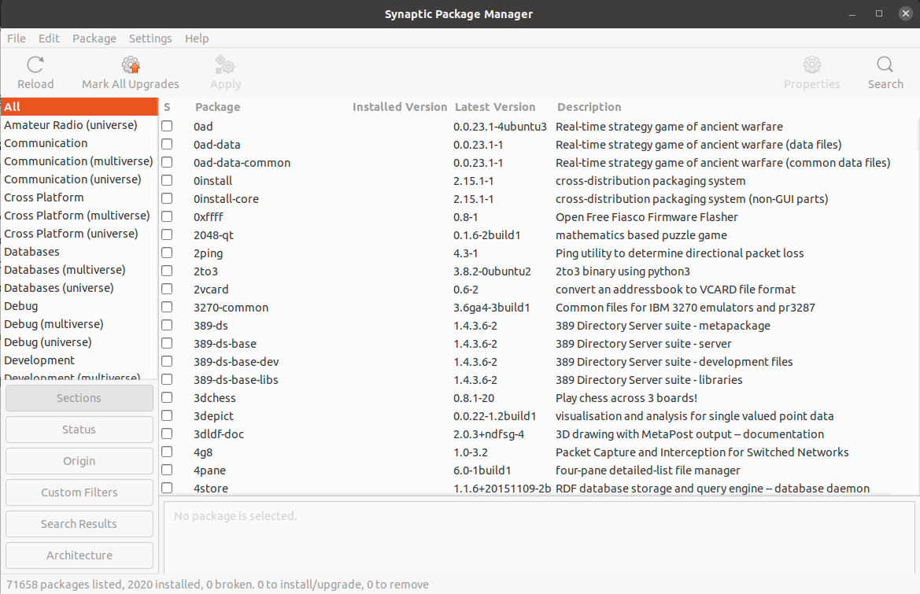
Task: Click the Apply gear icon
Action: [x=224, y=65]
